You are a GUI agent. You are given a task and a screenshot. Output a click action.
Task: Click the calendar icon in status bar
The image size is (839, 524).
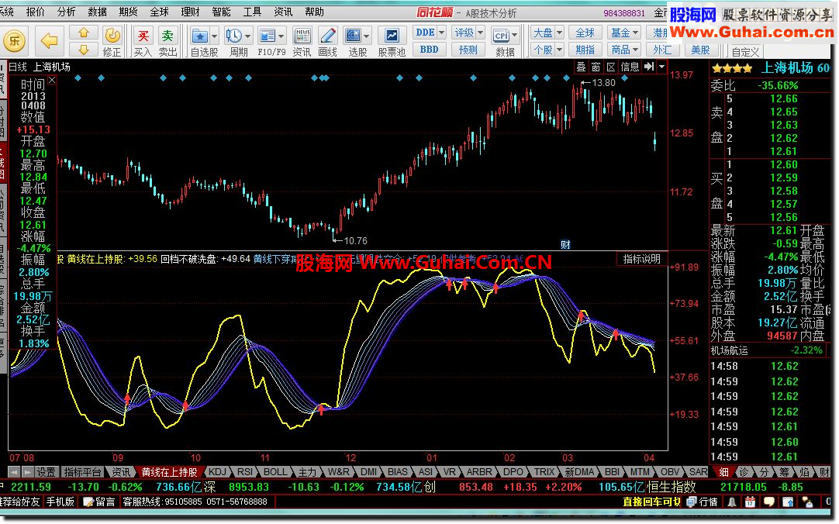[750, 502]
